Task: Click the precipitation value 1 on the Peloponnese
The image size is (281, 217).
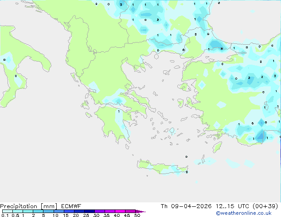Action: tap(119, 112)
